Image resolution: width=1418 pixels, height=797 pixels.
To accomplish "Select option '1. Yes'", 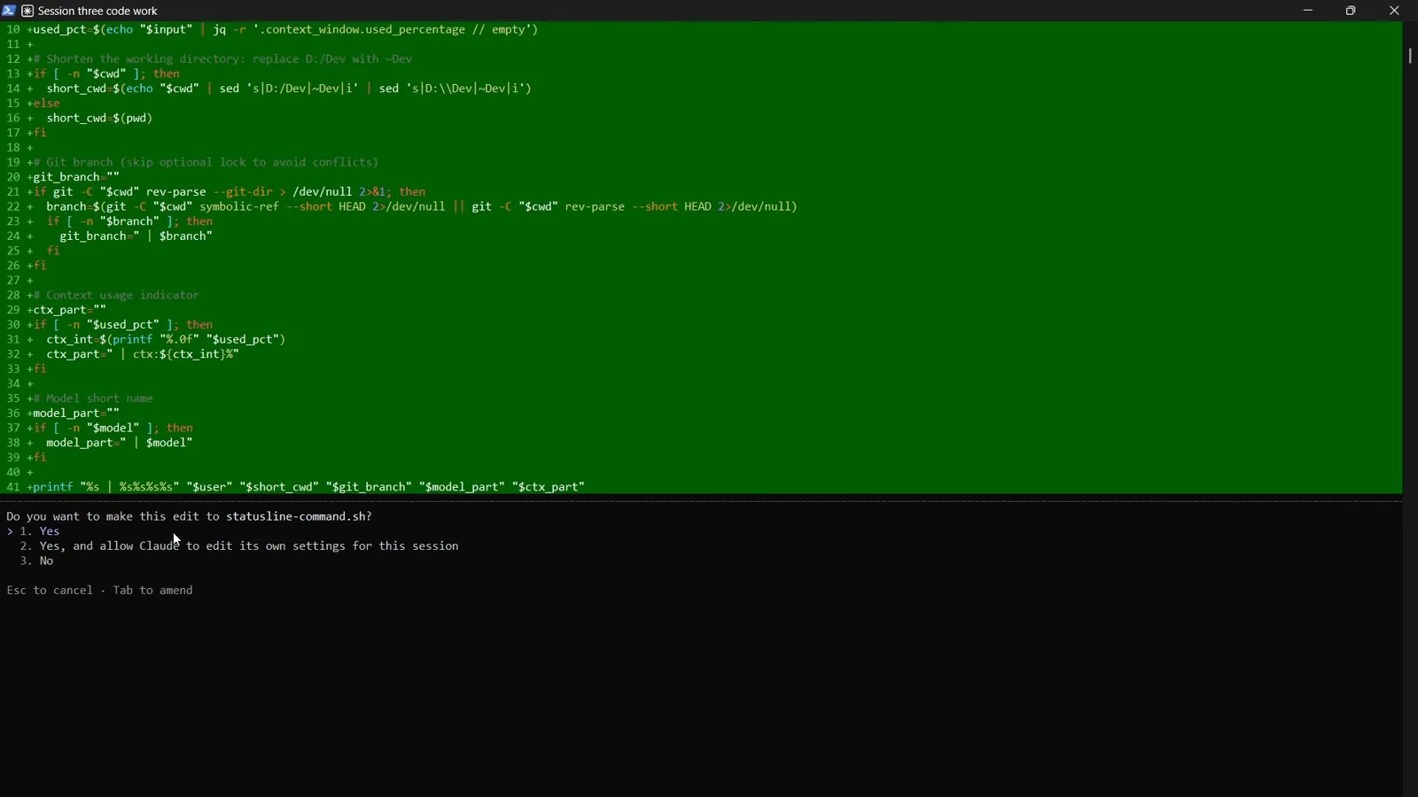I will point(41,531).
